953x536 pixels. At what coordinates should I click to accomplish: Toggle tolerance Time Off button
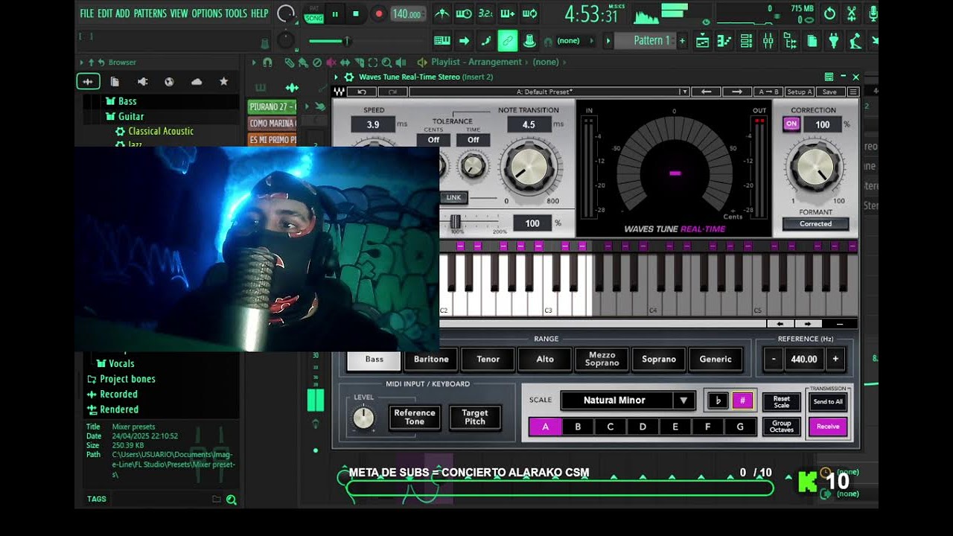coord(474,140)
